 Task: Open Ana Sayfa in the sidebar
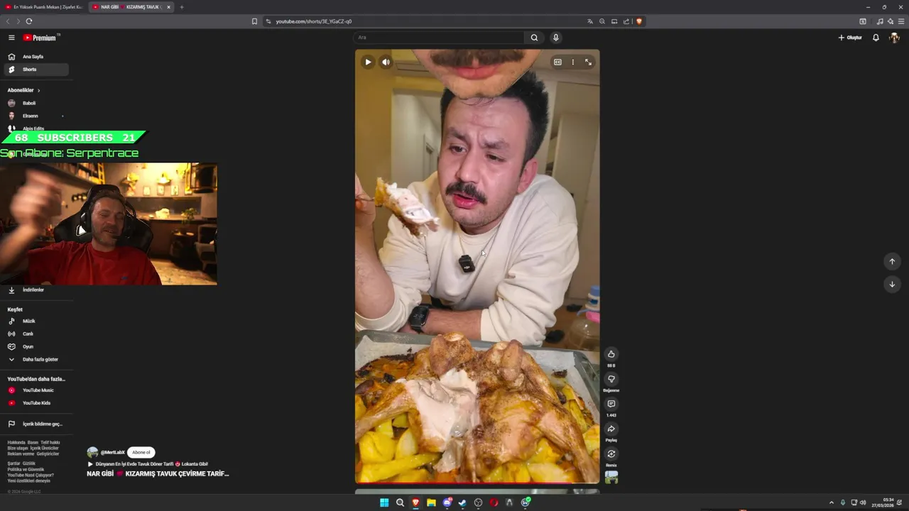click(x=36, y=57)
